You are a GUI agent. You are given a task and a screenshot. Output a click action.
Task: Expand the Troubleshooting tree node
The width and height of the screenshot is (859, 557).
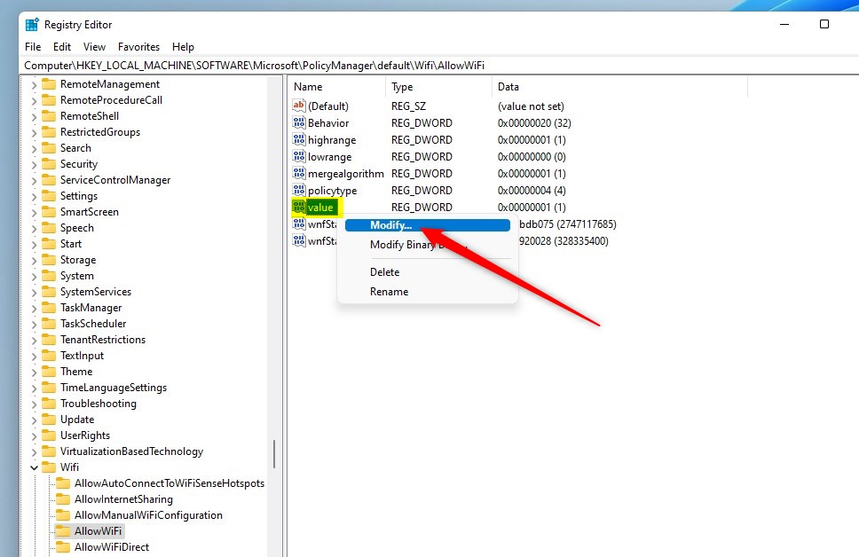(x=34, y=404)
